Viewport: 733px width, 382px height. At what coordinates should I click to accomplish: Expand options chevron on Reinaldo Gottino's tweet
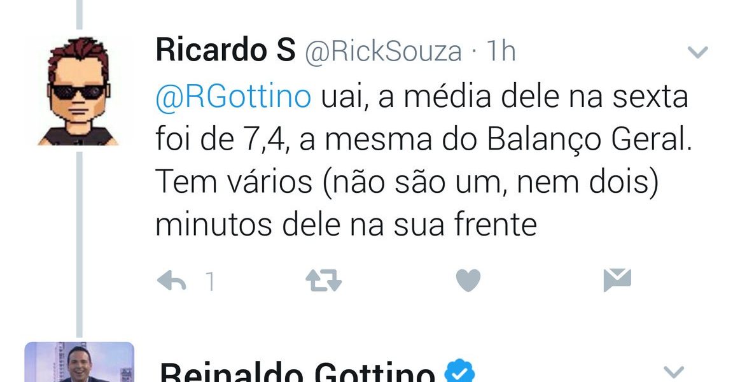click(674, 372)
